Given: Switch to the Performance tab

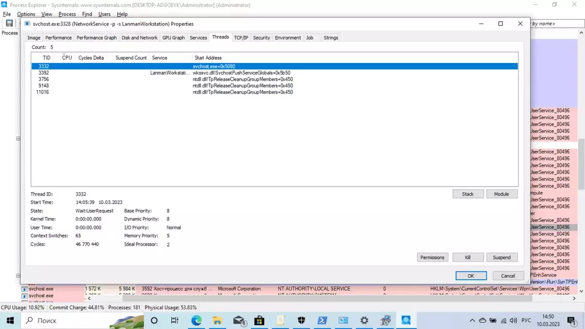Looking at the screenshot, I should (58, 38).
